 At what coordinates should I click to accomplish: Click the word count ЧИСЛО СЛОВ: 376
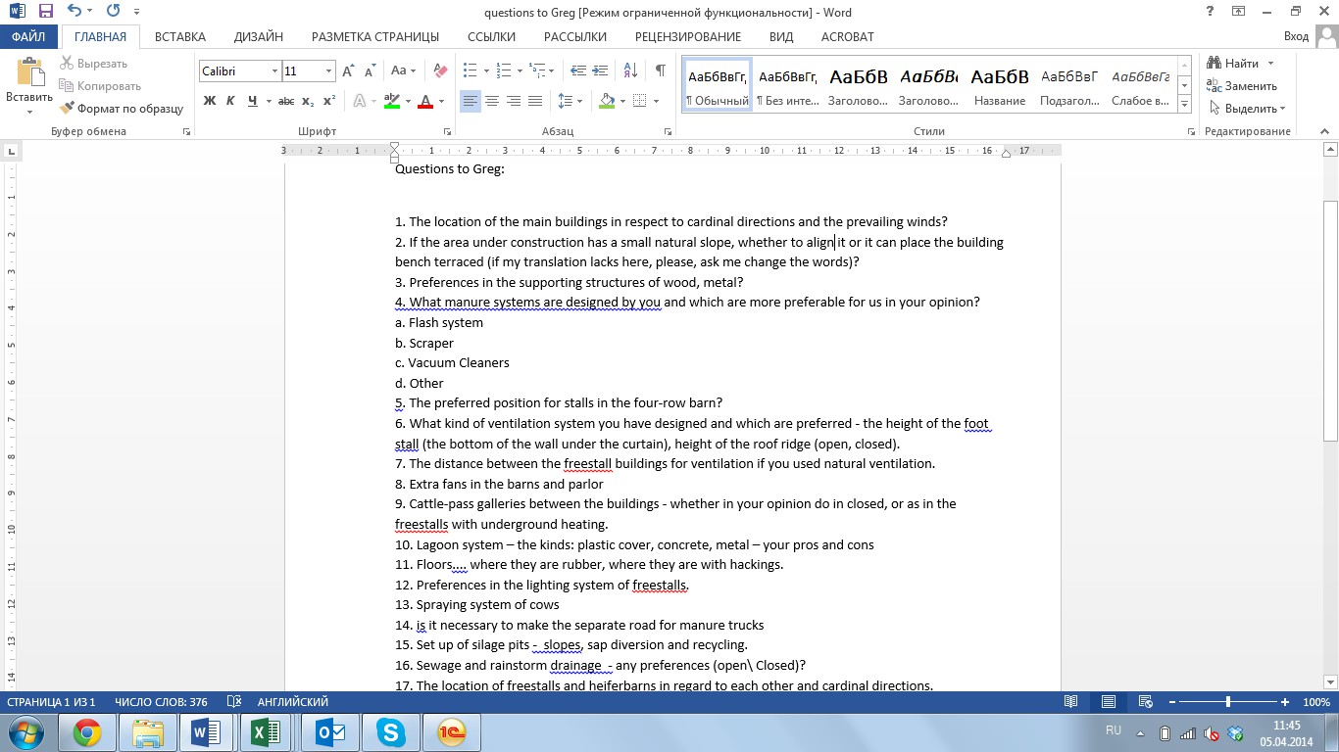(161, 702)
